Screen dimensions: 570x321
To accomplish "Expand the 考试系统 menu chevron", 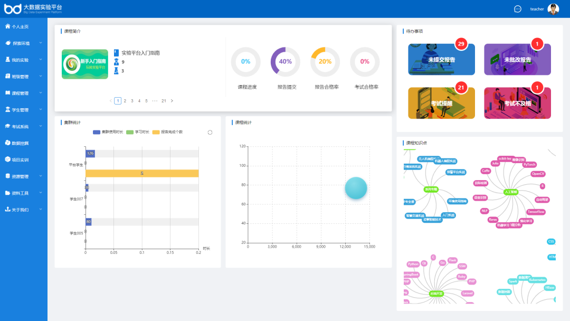I will 40,126.
